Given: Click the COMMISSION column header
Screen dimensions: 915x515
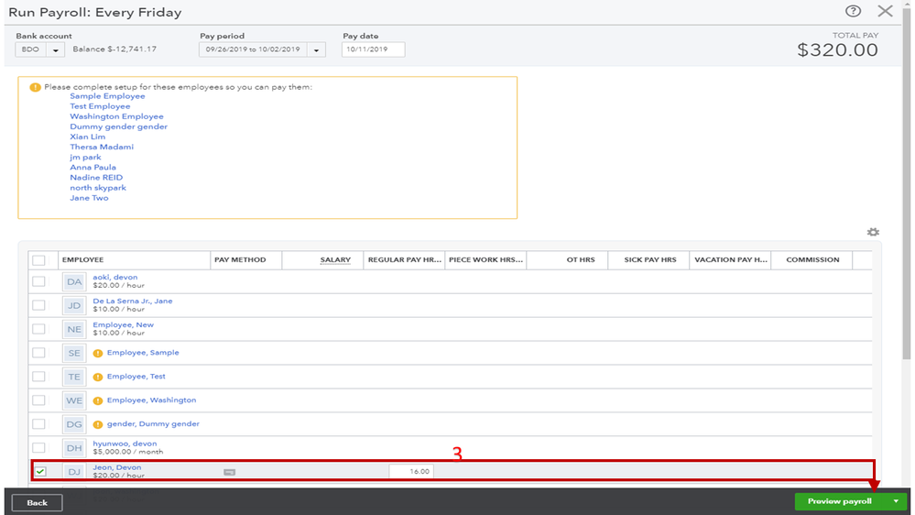Looking at the screenshot, I should click(812, 260).
